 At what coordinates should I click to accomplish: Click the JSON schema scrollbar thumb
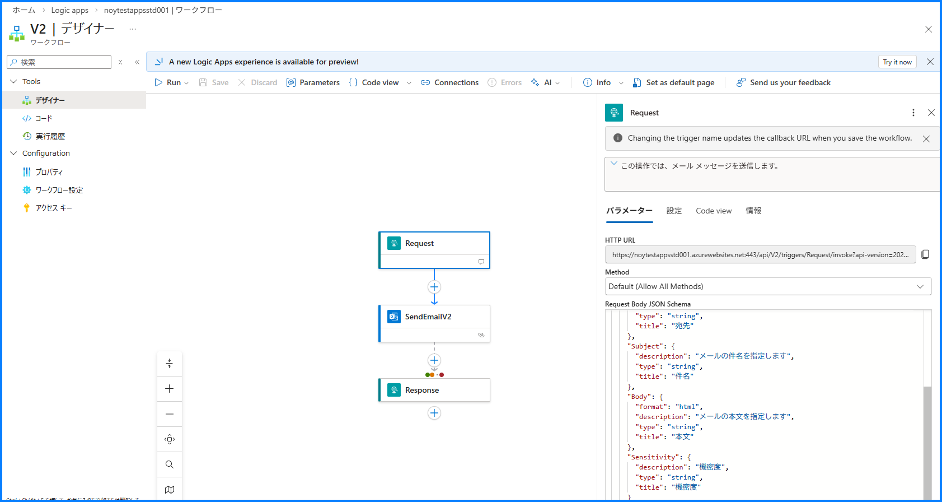click(927, 442)
